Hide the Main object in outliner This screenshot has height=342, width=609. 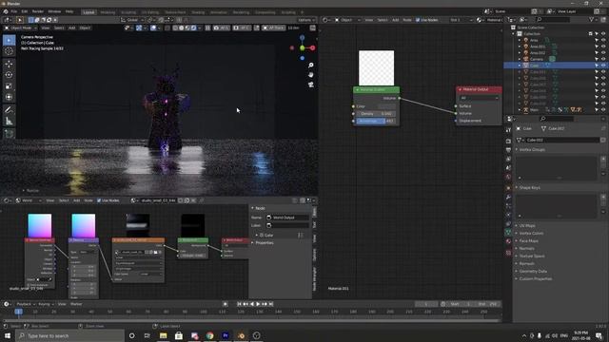[x=603, y=110]
